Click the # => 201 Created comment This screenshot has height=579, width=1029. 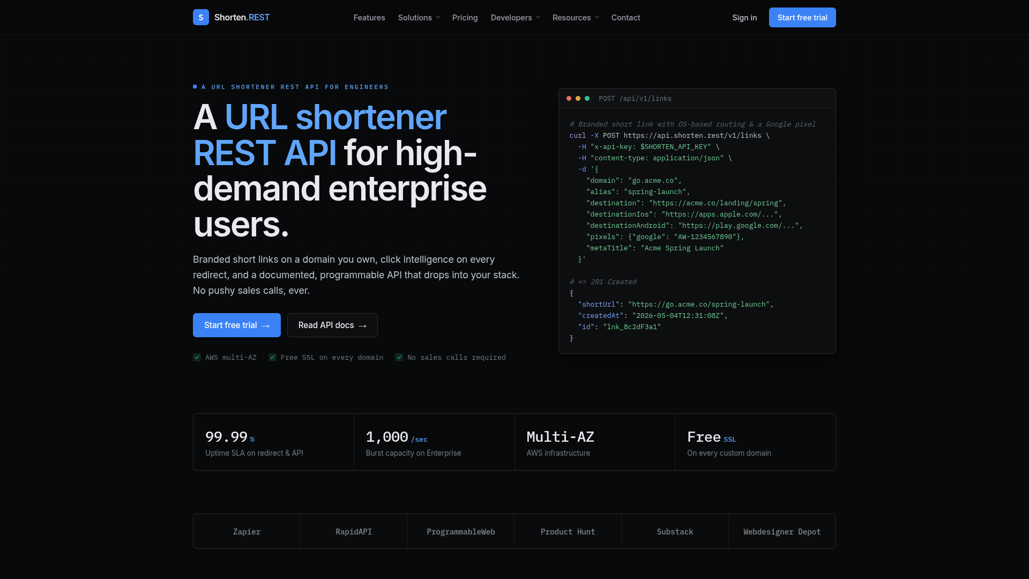pyautogui.click(x=603, y=282)
